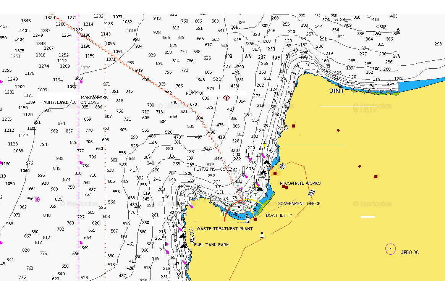Click the lighthouse symbol beside Boat Jetty

tap(247, 218)
